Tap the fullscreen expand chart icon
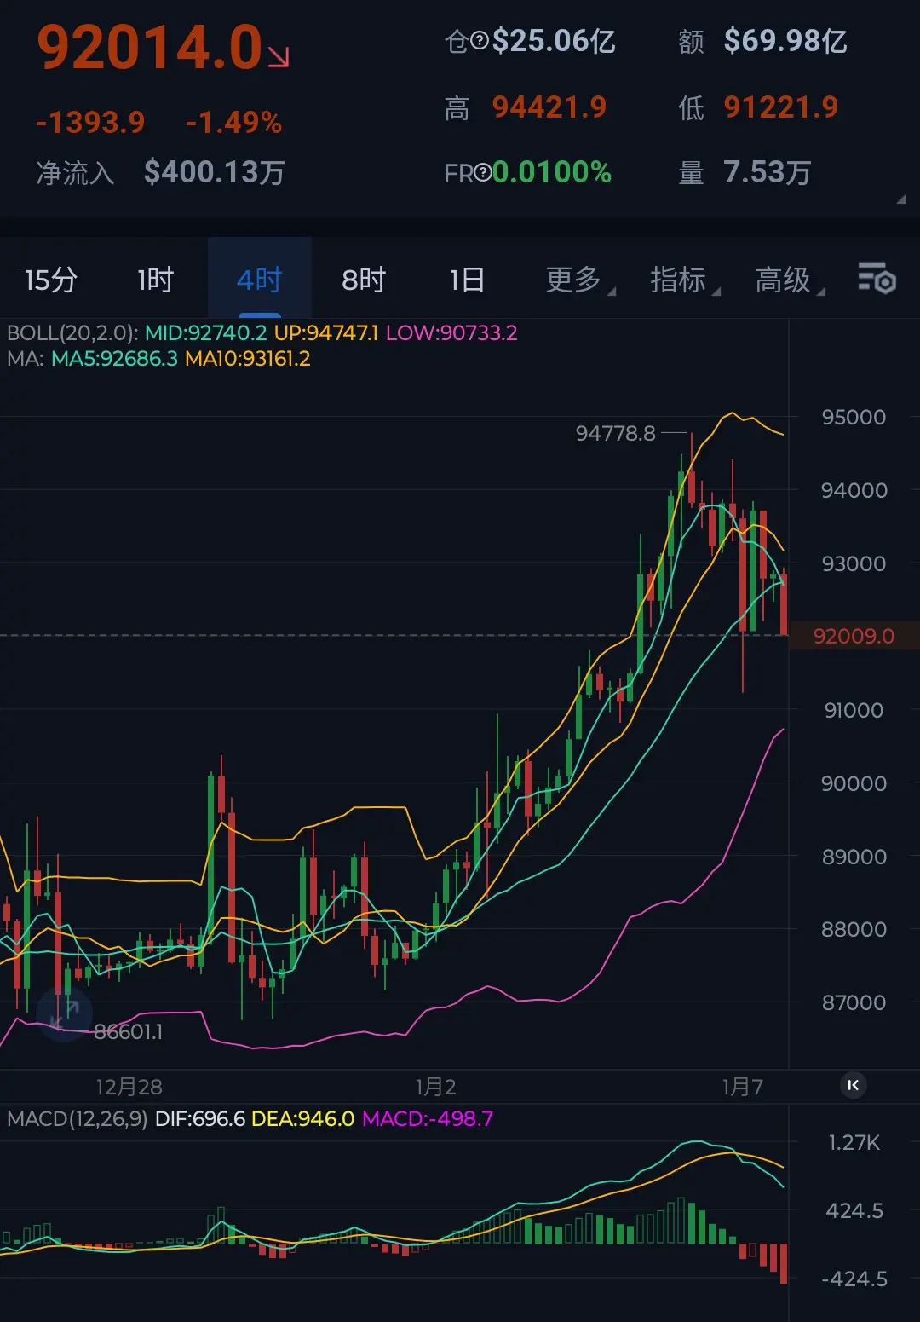Image resolution: width=920 pixels, height=1322 pixels. 64,1014
